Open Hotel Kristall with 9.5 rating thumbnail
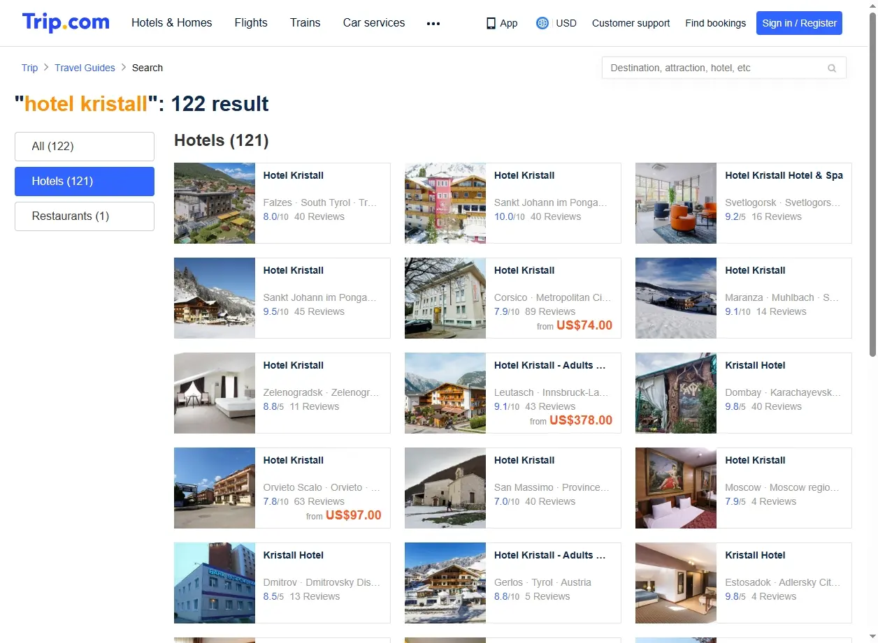 click(x=215, y=298)
